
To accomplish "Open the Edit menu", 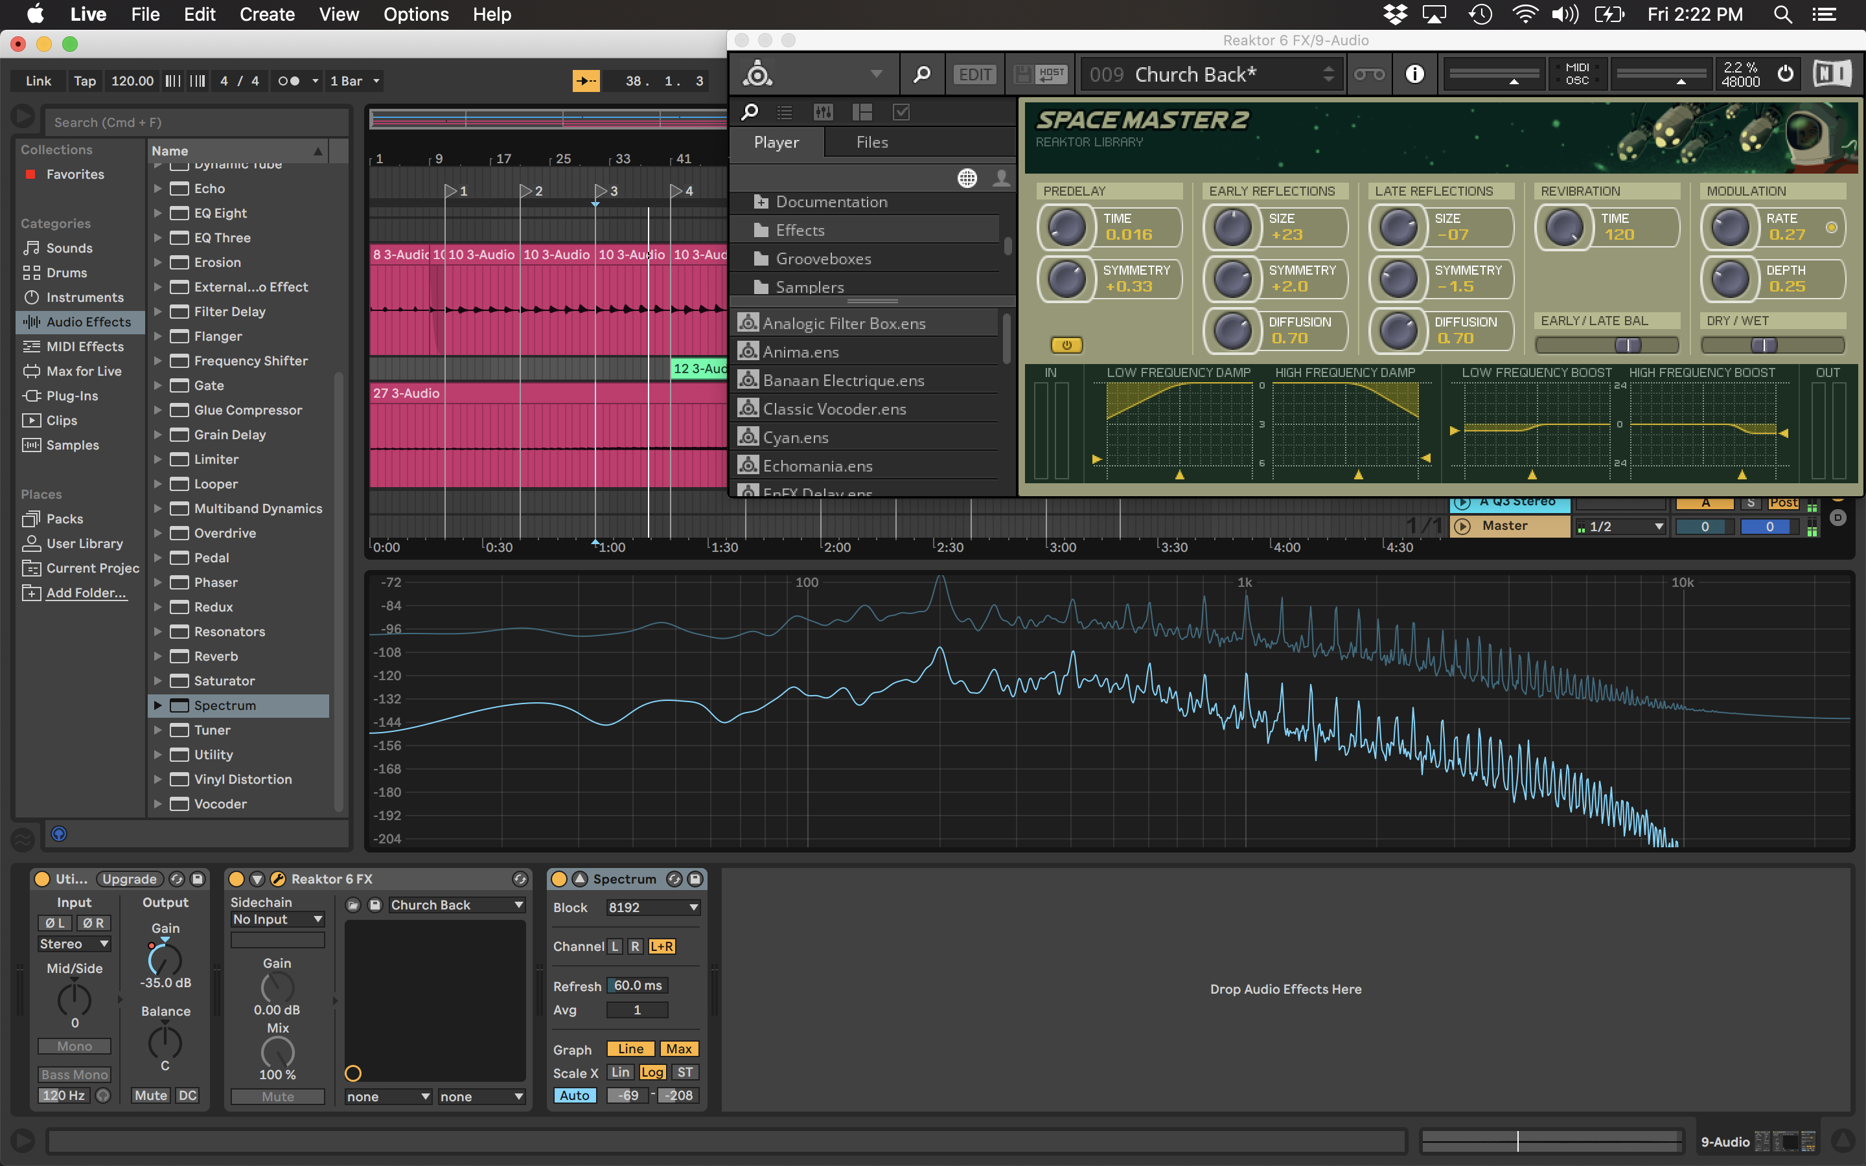I will 200,15.
